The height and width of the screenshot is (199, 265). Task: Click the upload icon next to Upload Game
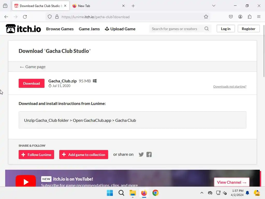(x=107, y=29)
